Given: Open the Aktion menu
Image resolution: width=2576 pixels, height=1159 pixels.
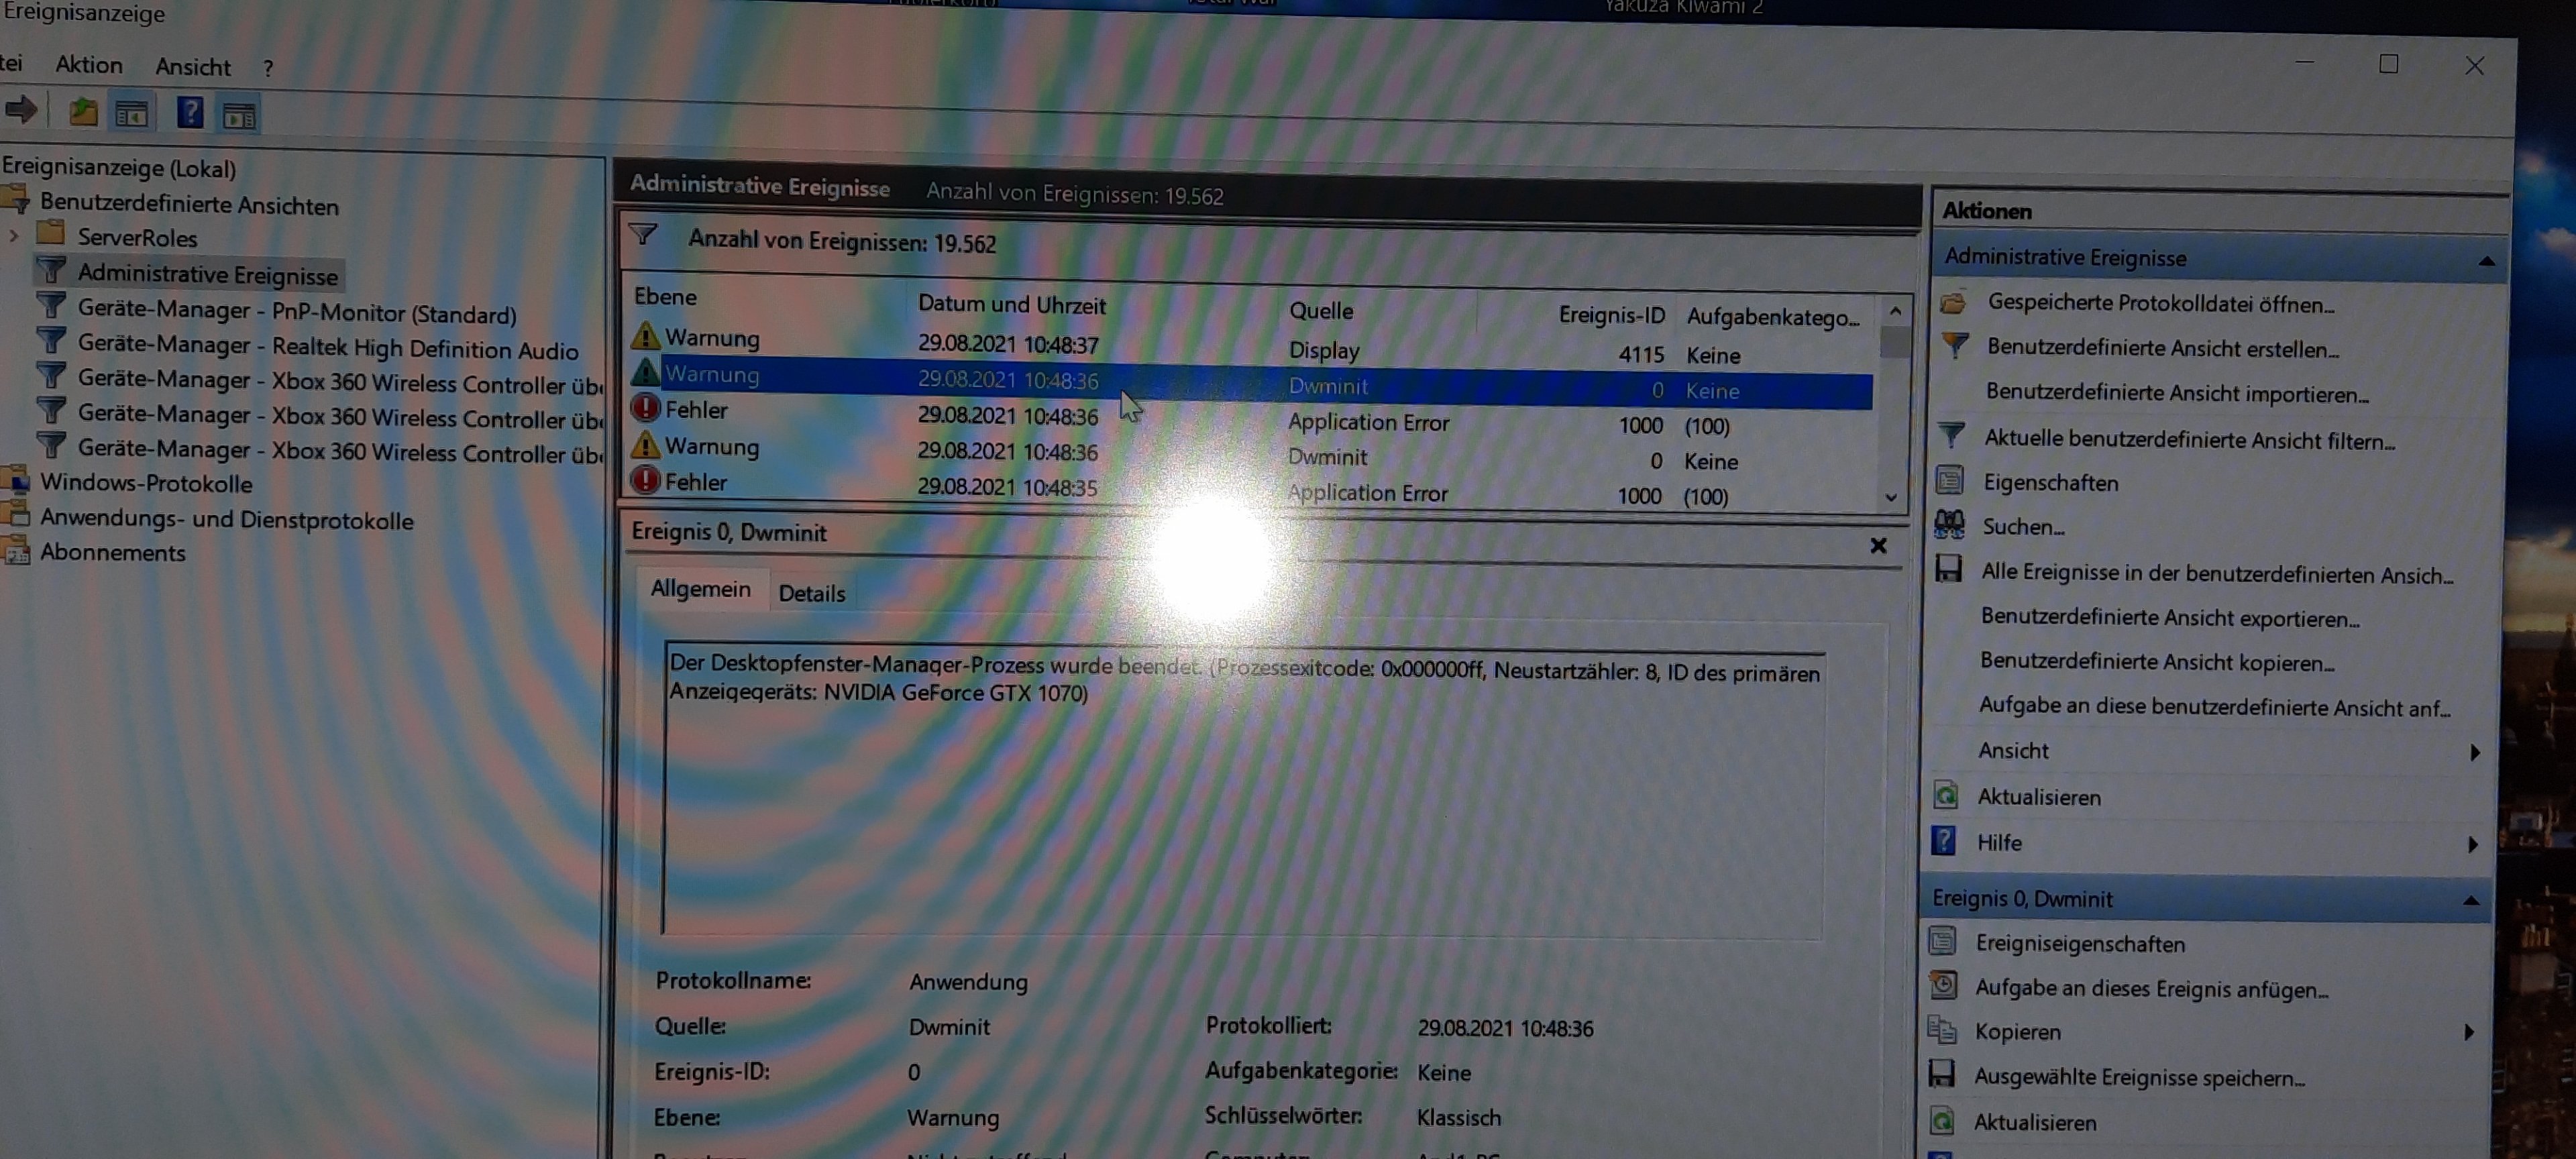Looking at the screenshot, I should pos(89,65).
